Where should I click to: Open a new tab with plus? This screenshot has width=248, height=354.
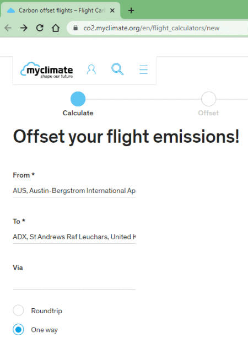[x=131, y=10]
